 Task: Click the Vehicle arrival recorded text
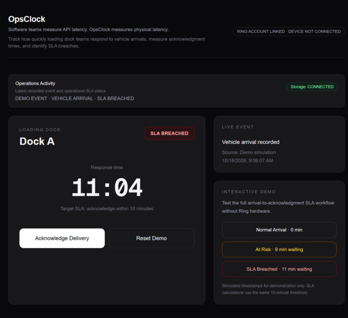[x=251, y=142]
